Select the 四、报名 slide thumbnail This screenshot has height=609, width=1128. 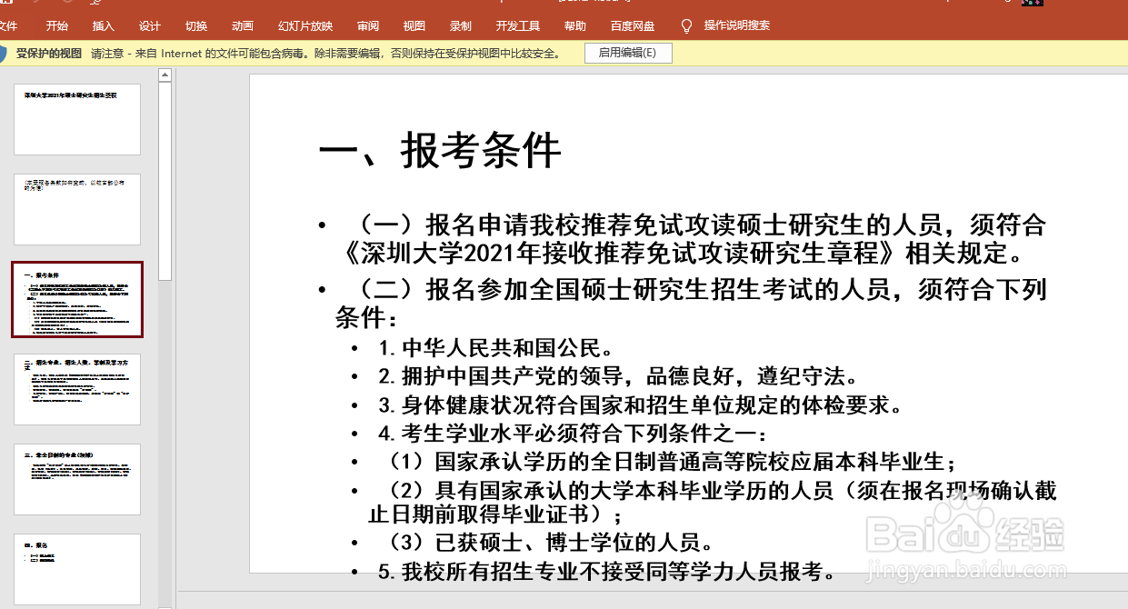pyautogui.click(x=77, y=569)
